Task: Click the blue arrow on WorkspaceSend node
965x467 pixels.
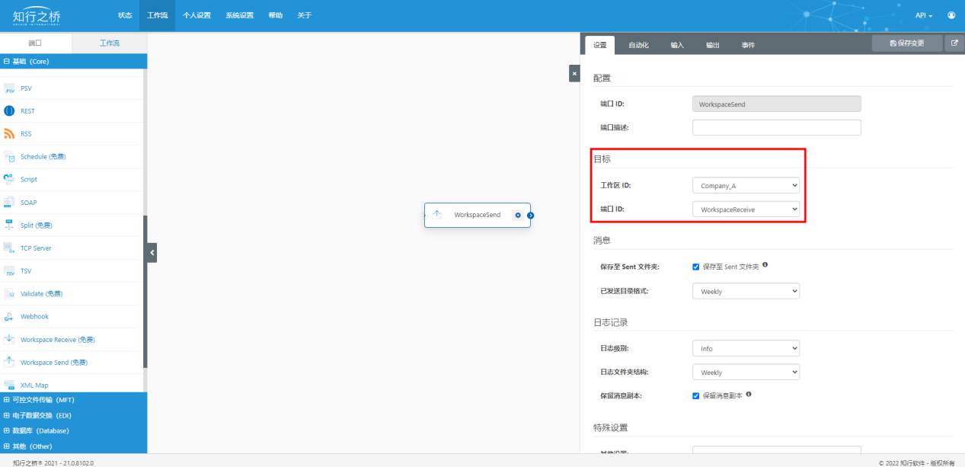Action: (531, 215)
